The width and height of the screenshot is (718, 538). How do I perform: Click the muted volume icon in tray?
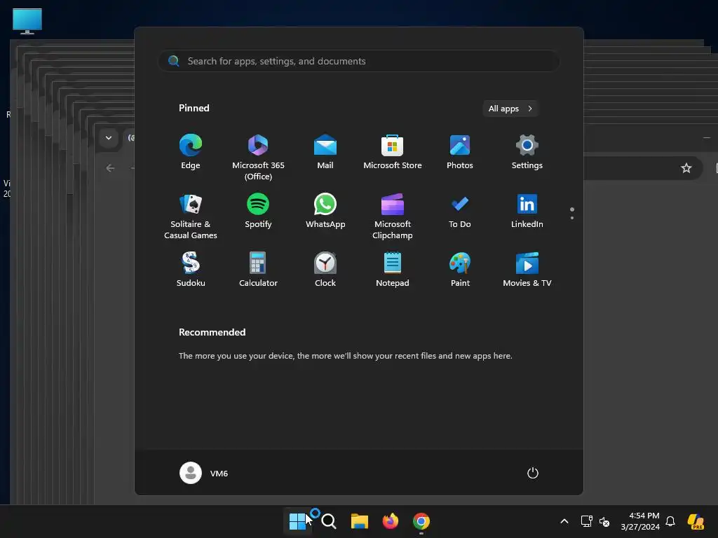pyautogui.click(x=604, y=521)
